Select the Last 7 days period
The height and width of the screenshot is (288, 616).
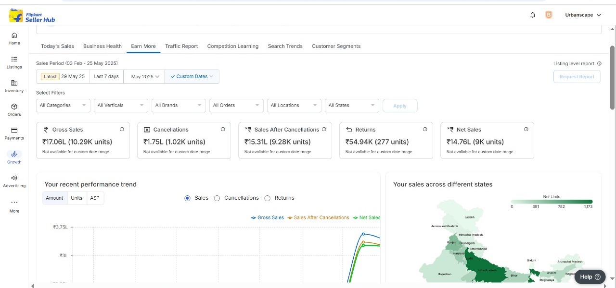tap(106, 77)
